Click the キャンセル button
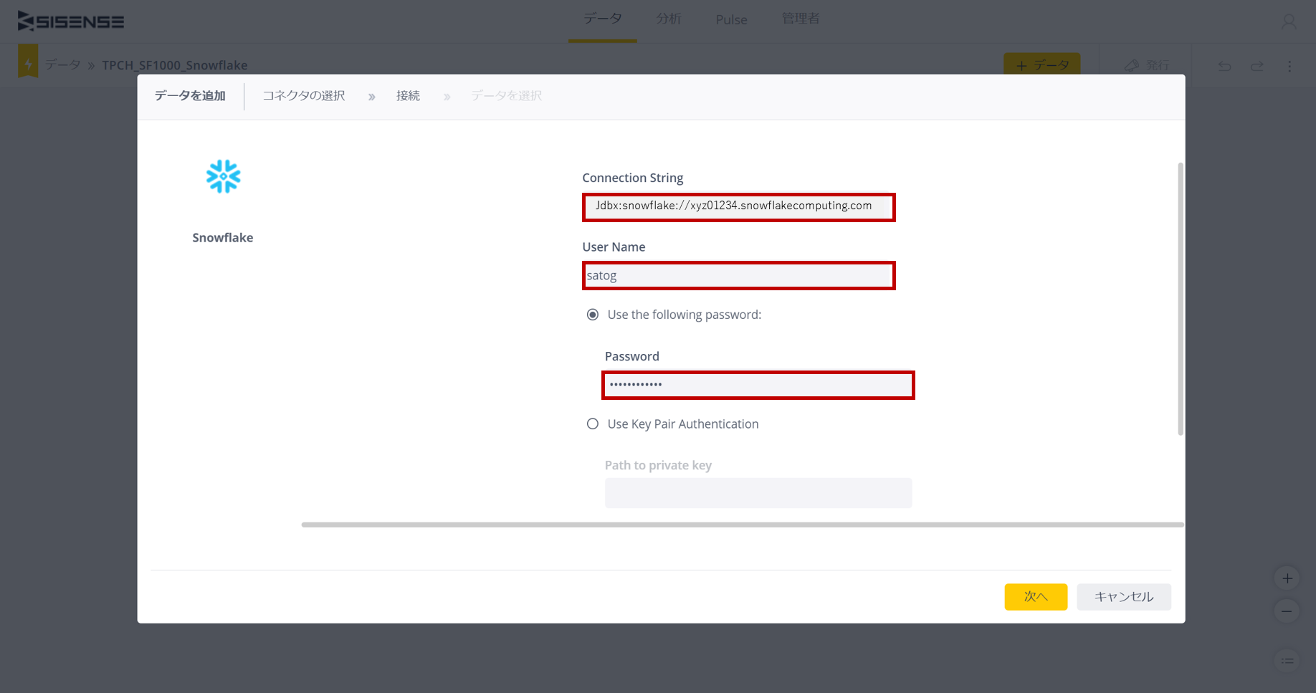1316x693 pixels. (1124, 597)
